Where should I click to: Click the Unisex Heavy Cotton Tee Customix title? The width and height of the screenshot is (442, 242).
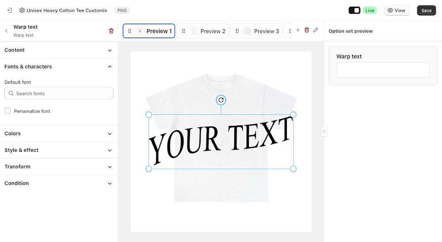point(67,11)
